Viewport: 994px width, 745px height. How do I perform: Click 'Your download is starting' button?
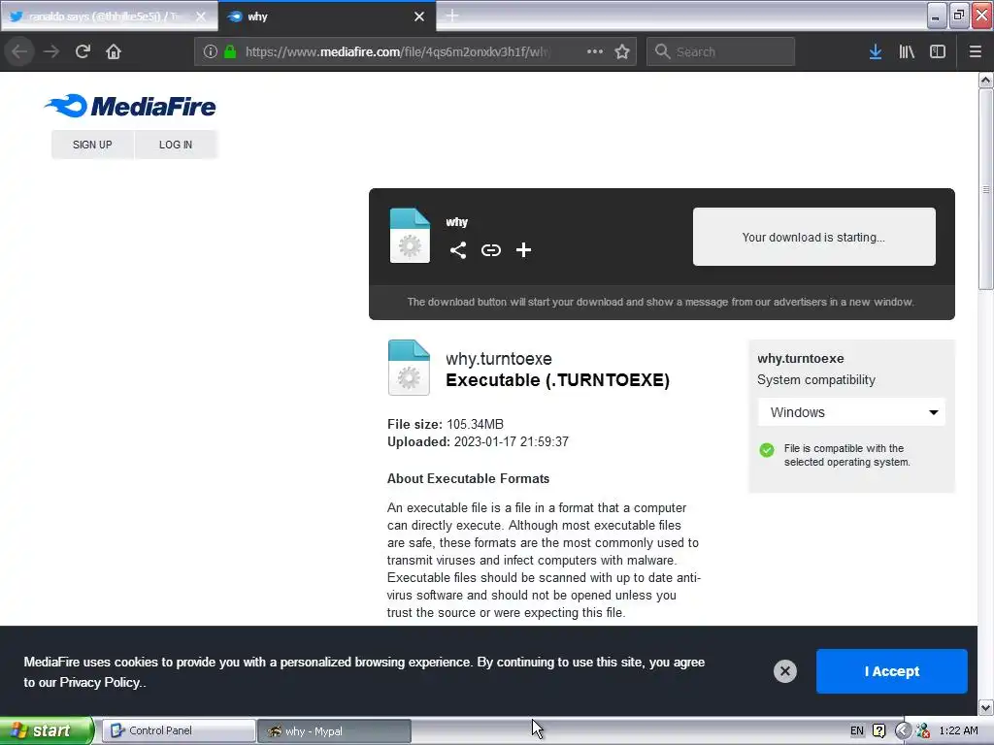(814, 237)
